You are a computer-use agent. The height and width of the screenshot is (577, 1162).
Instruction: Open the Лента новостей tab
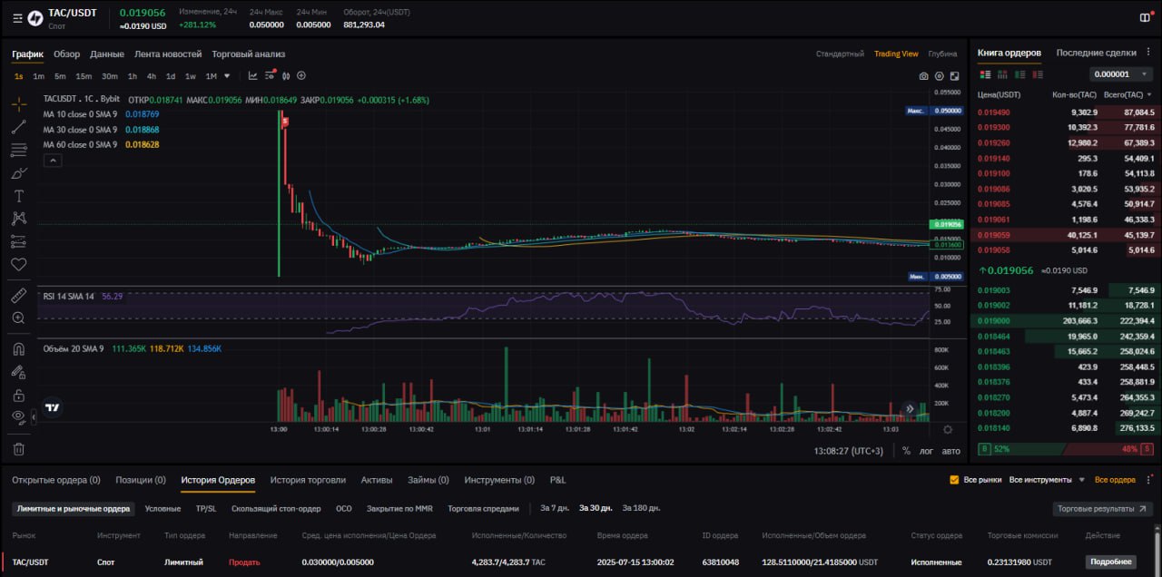coord(168,54)
